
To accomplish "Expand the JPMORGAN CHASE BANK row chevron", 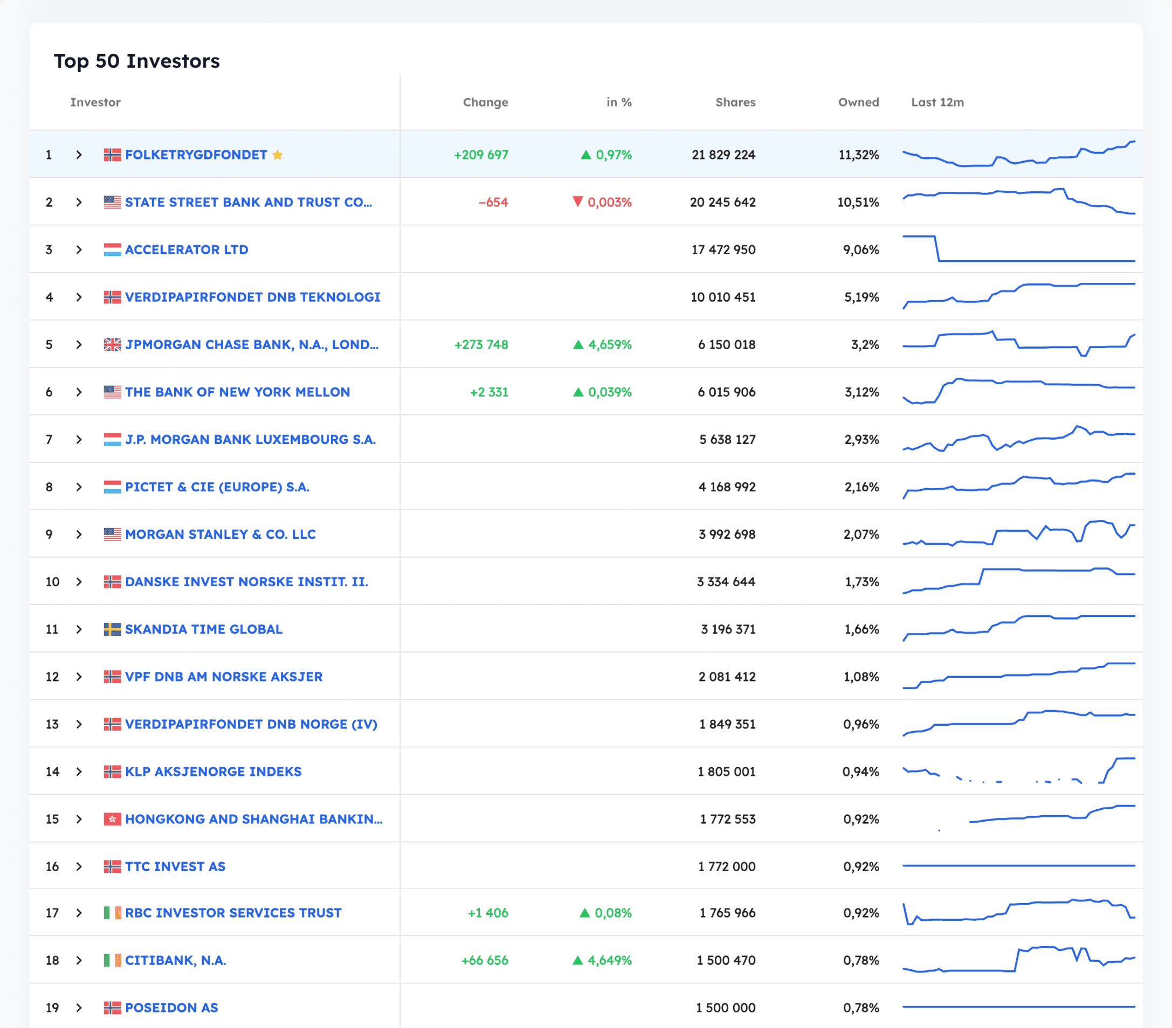I will coord(79,344).
